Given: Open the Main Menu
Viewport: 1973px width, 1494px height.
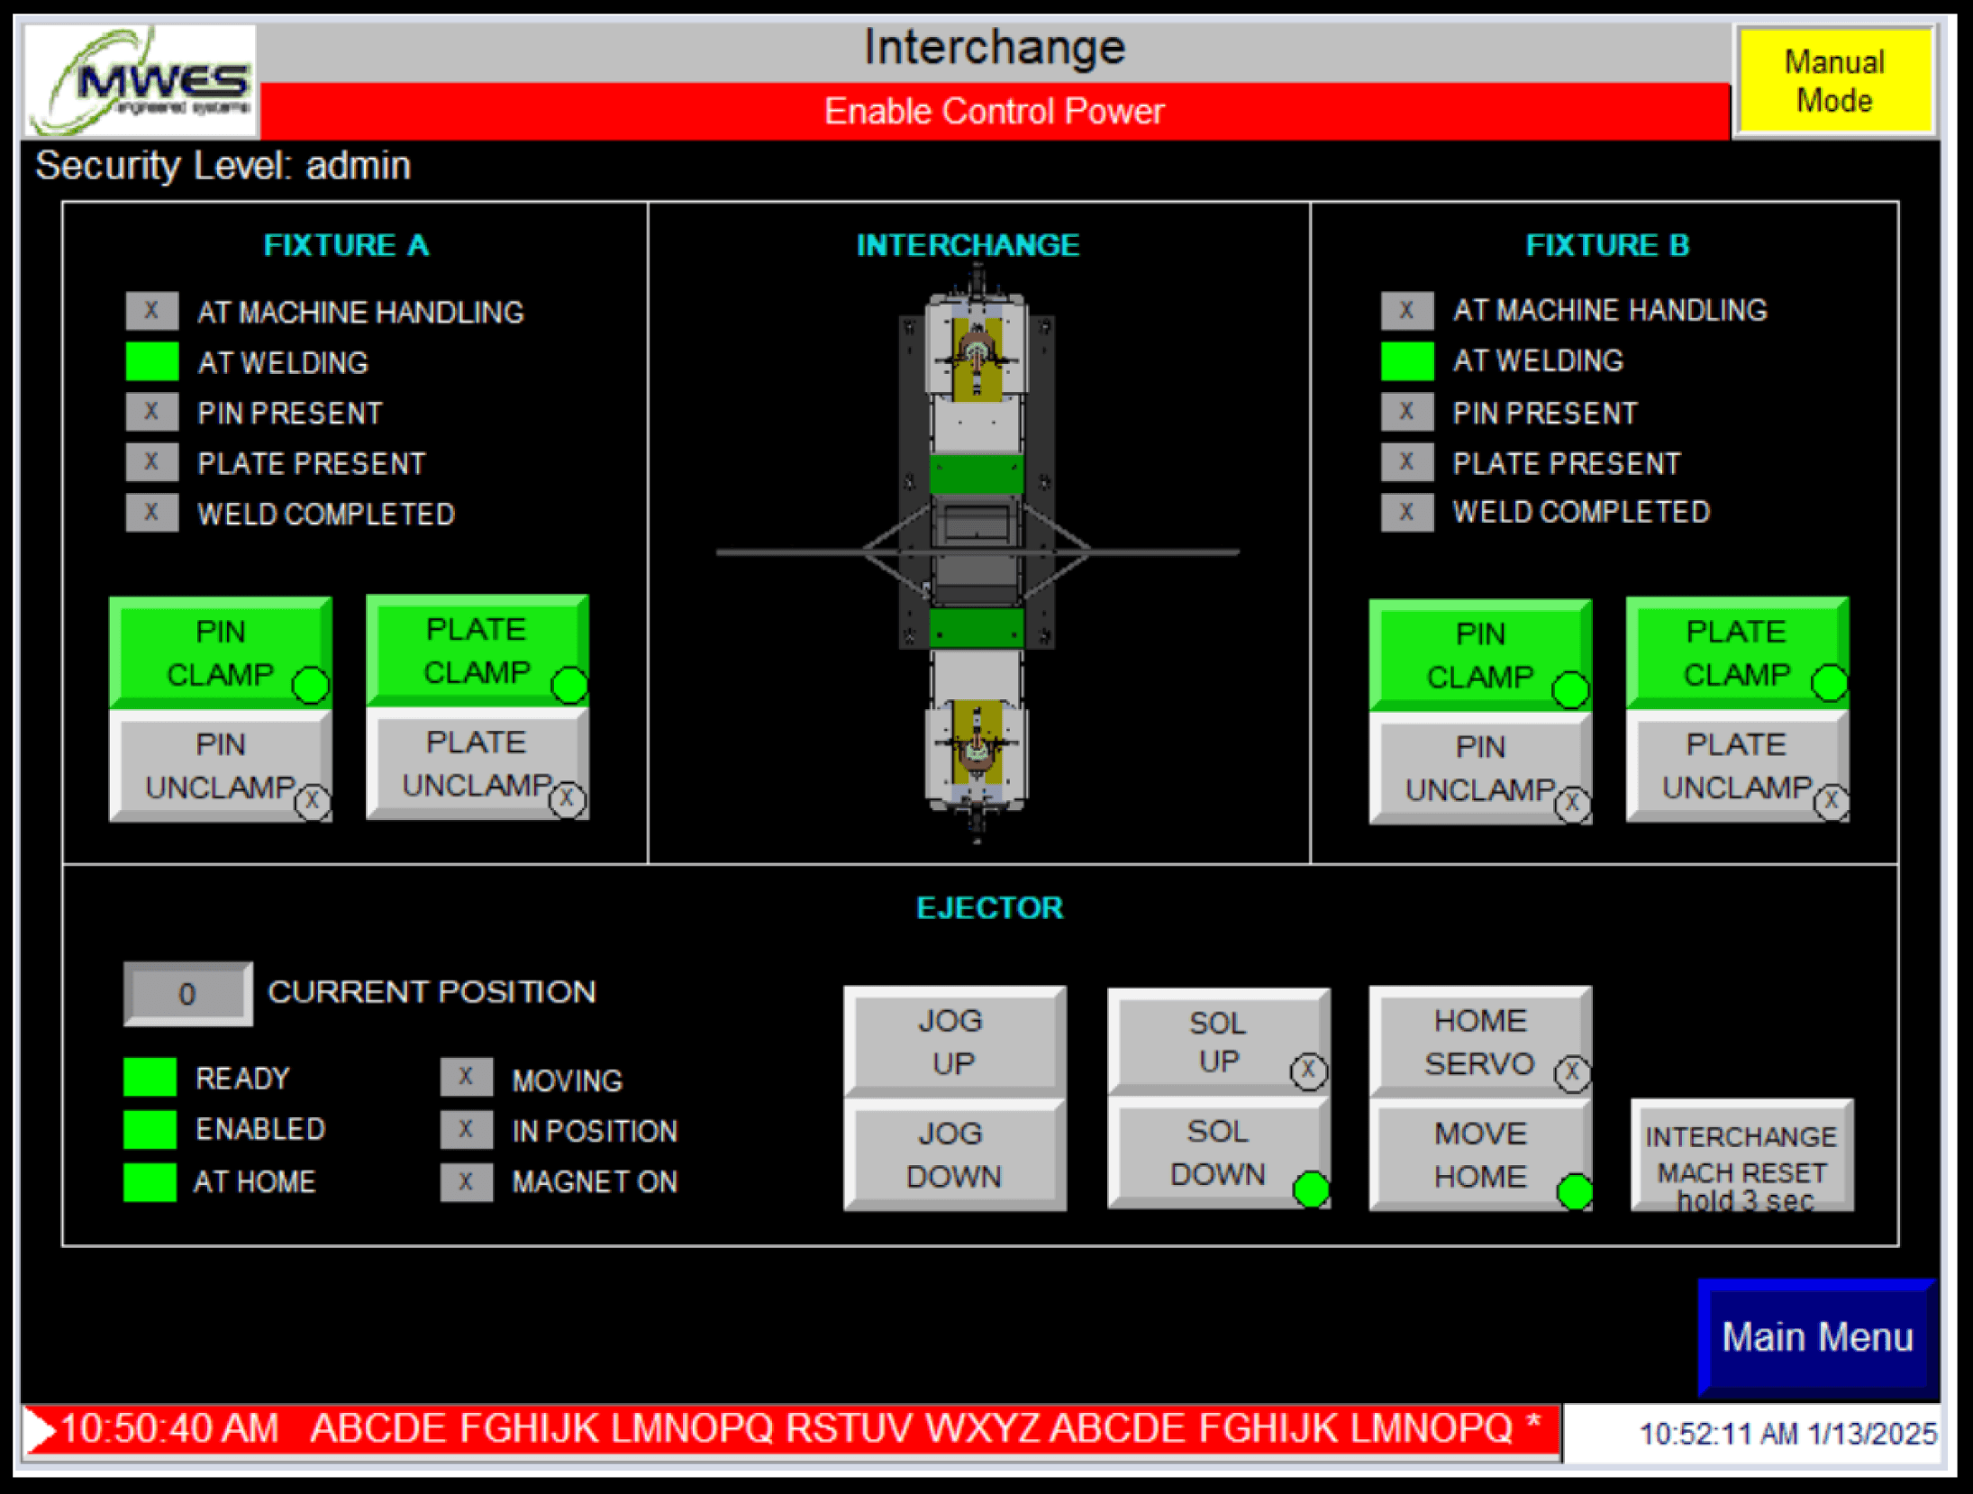Looking at the screenshot, I should click(1817, 1336).
